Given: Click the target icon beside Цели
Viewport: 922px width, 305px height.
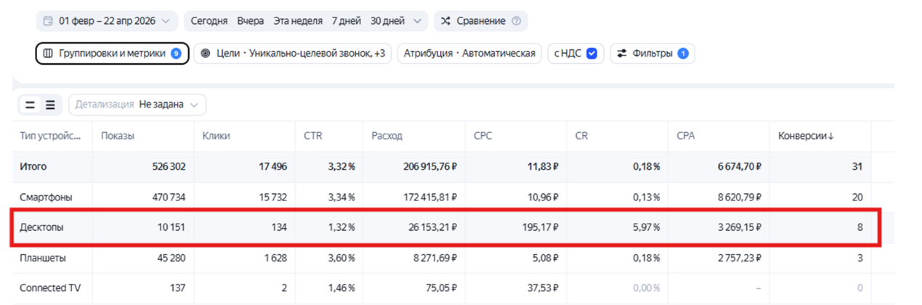Looking at the screenshot, I should point(206,53).
